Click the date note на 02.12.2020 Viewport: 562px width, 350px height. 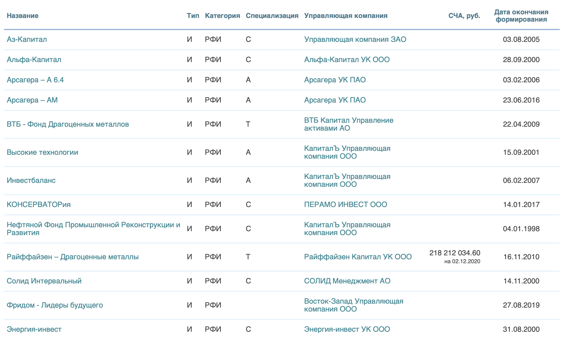462,262
